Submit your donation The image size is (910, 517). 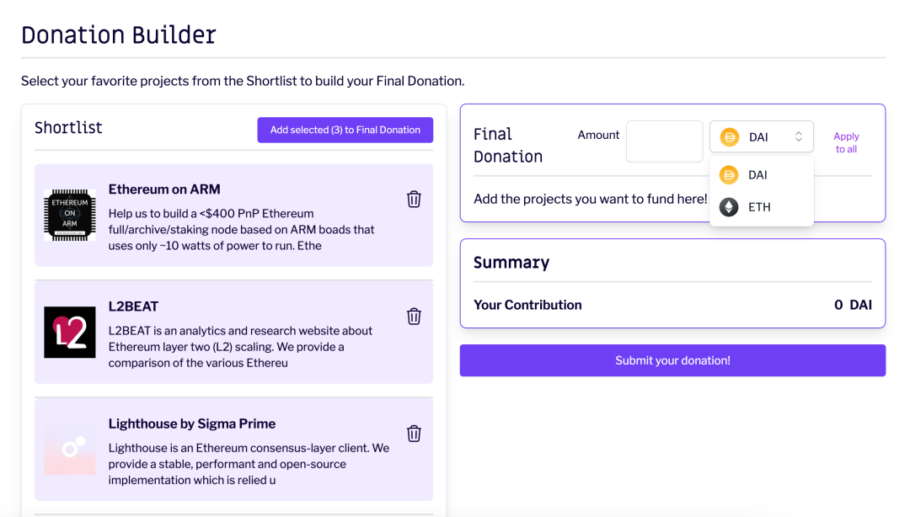click(x=672, y=360)
